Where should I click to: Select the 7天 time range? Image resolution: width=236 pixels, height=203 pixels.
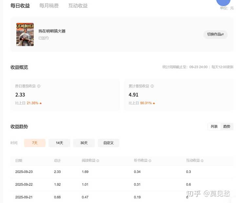pos(35,143)
